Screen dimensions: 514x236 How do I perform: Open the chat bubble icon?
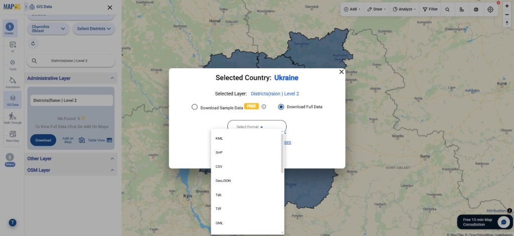[x=503, y=222]
